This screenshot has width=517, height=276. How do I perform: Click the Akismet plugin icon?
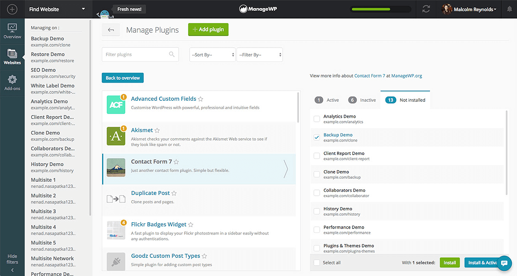click(116, 136)
